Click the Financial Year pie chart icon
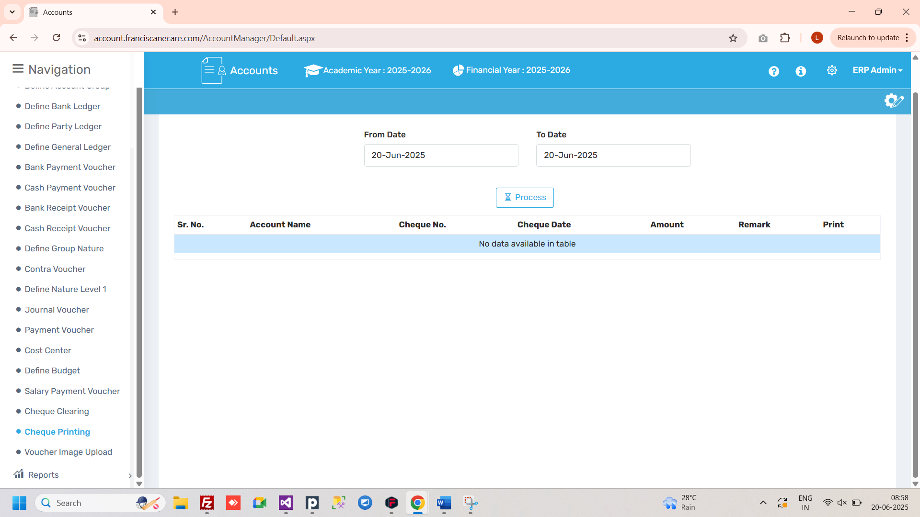 coord(458,70)
